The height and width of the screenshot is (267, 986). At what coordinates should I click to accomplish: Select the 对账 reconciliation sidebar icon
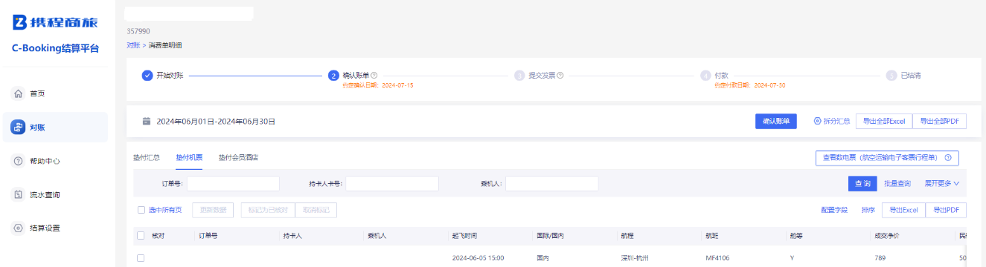tap(19, 128)
